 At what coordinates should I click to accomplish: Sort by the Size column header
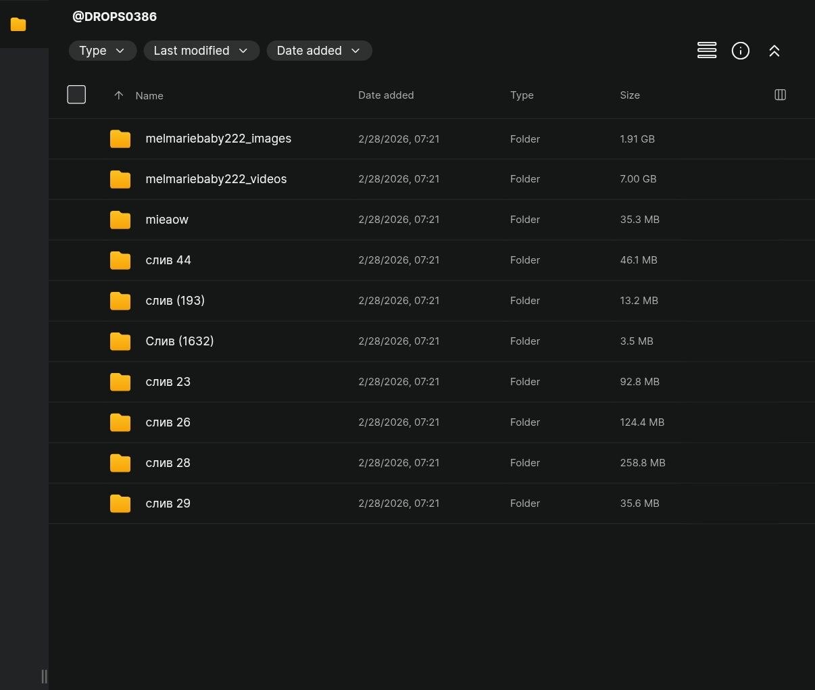click(630, 95)
